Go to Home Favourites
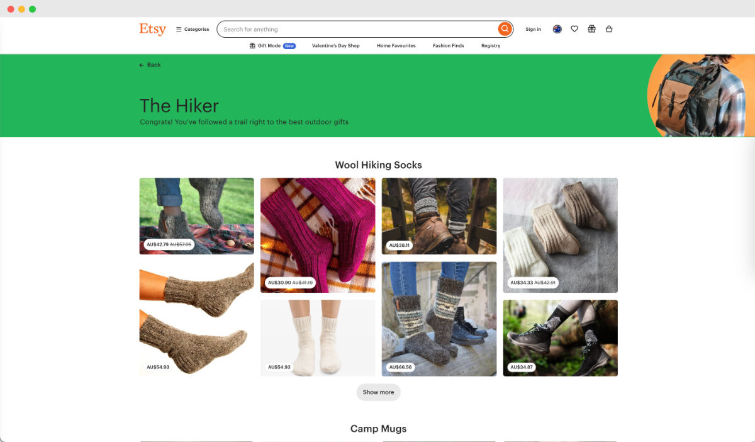The image size is (755, 442). tap(396, 45)
